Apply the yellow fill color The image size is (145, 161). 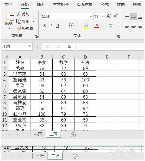click(x=86, y=26)
